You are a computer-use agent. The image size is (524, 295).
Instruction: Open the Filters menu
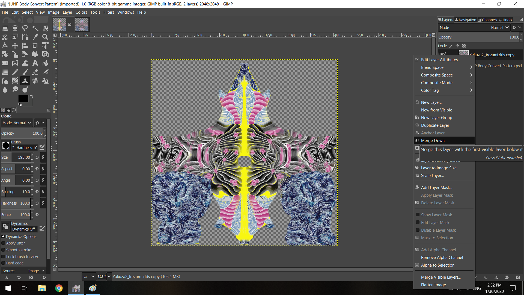109,12
